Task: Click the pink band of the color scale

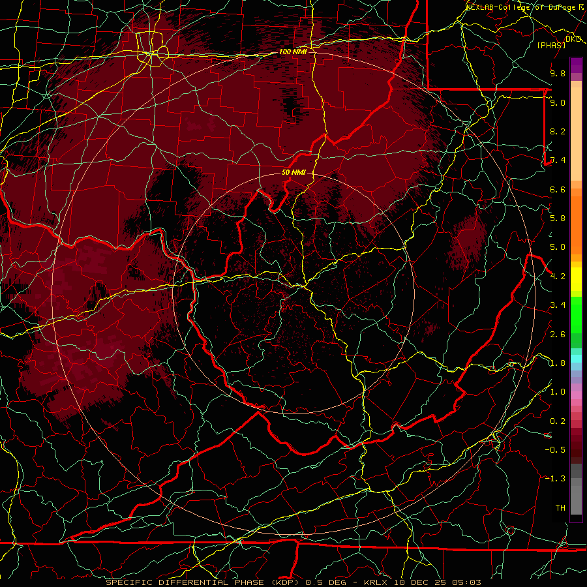Action: (576, 395)
